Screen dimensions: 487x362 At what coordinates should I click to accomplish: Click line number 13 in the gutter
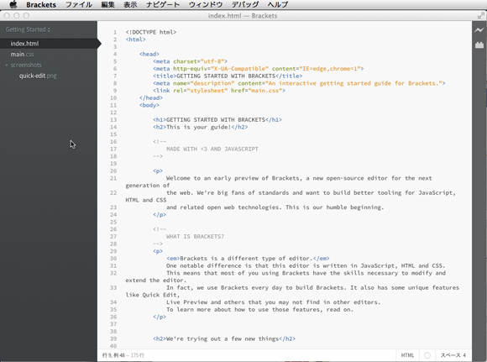113,119
